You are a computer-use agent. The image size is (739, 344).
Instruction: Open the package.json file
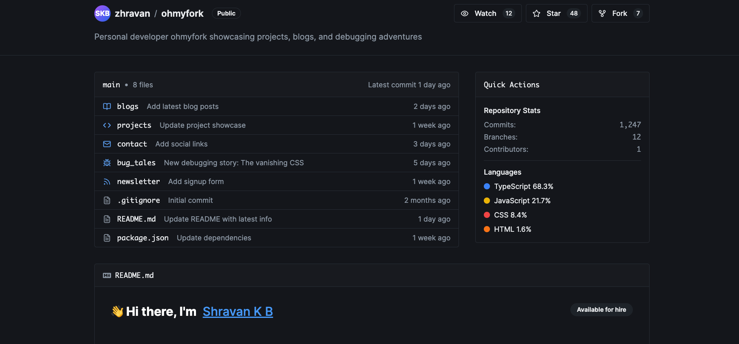[x=142, y=238]
